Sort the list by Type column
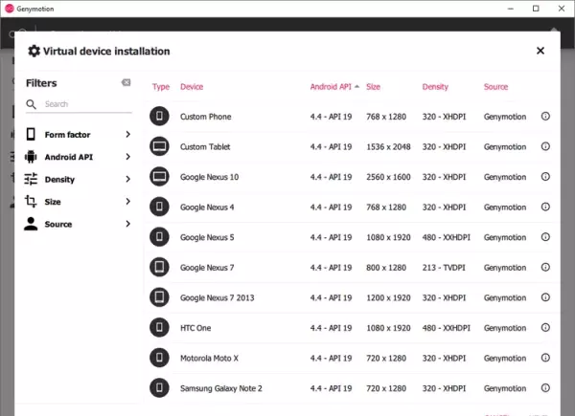The height and width of the screenshot is (416, 575). tap(161, 87)
